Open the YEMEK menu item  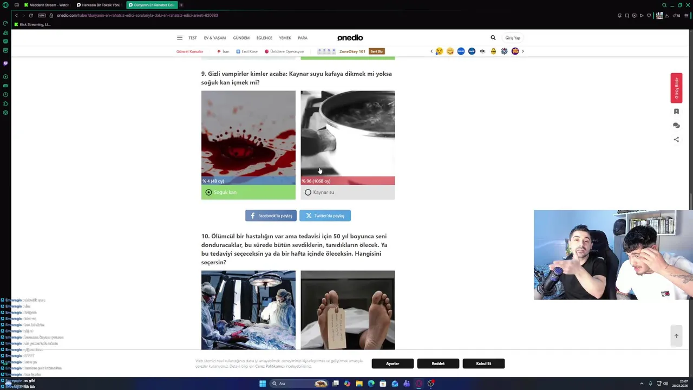click(285, 38)
